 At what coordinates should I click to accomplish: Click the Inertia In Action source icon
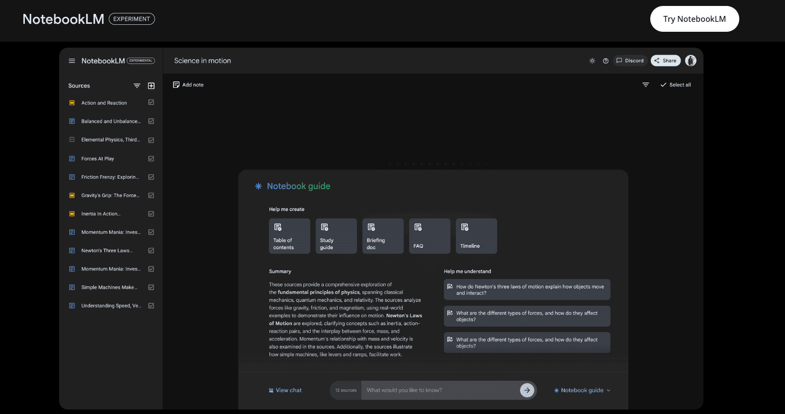72,213
